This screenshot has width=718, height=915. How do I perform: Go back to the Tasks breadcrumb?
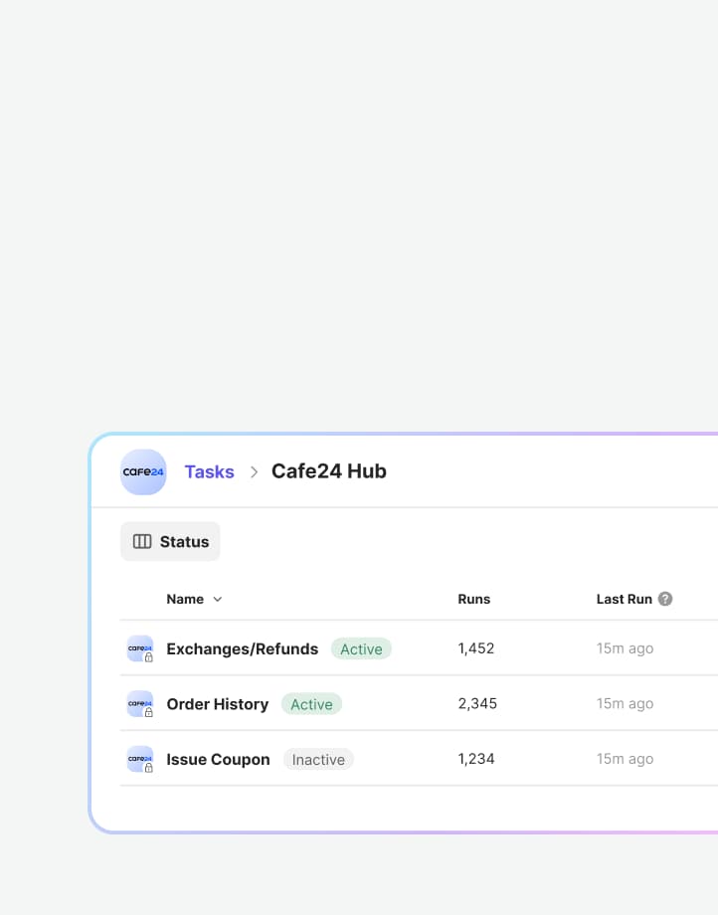tap(209, 471)
